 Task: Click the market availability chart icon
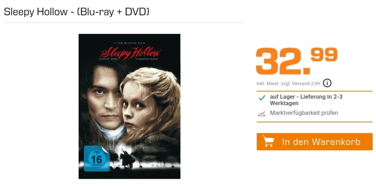[x=262, y=114]
